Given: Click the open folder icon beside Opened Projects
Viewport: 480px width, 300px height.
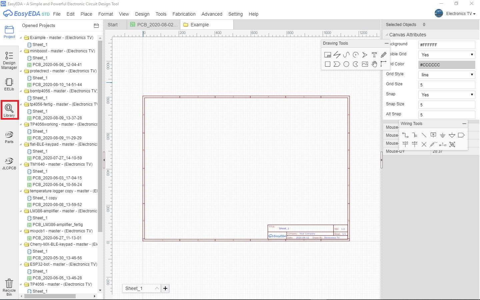Looking at the screenshot, I should (96, 26).
